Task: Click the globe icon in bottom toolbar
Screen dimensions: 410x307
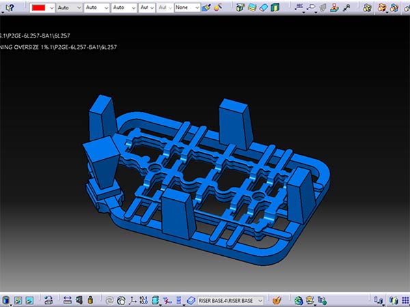Action: 299,300
